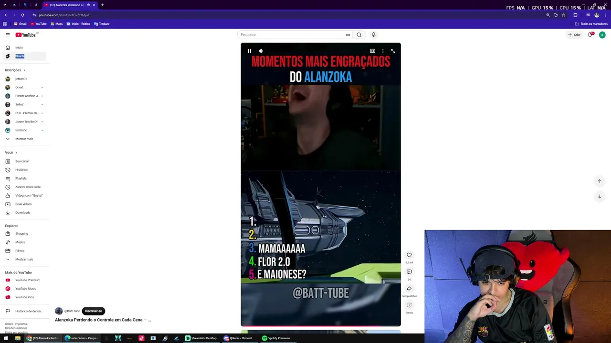
Task: Open the Junior Trovão OF subscription
Action: [x=23, y=121]
